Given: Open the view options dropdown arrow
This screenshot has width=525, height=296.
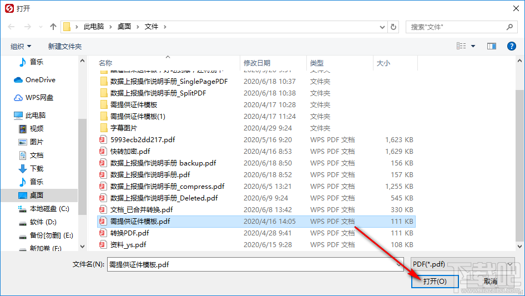Looking at the screenshot, I should click(473, 46).
